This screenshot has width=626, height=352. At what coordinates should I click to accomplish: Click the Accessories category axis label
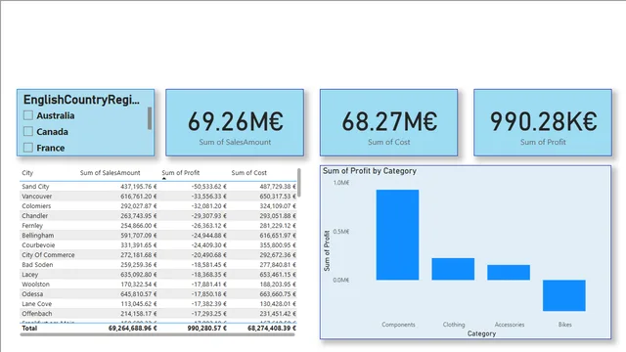[509, 325]
